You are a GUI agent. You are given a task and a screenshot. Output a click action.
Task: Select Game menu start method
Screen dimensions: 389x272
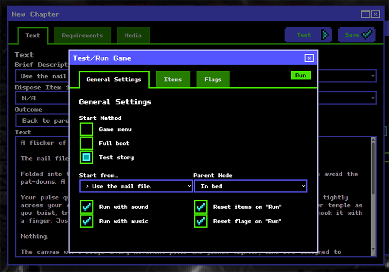point(87,129)
